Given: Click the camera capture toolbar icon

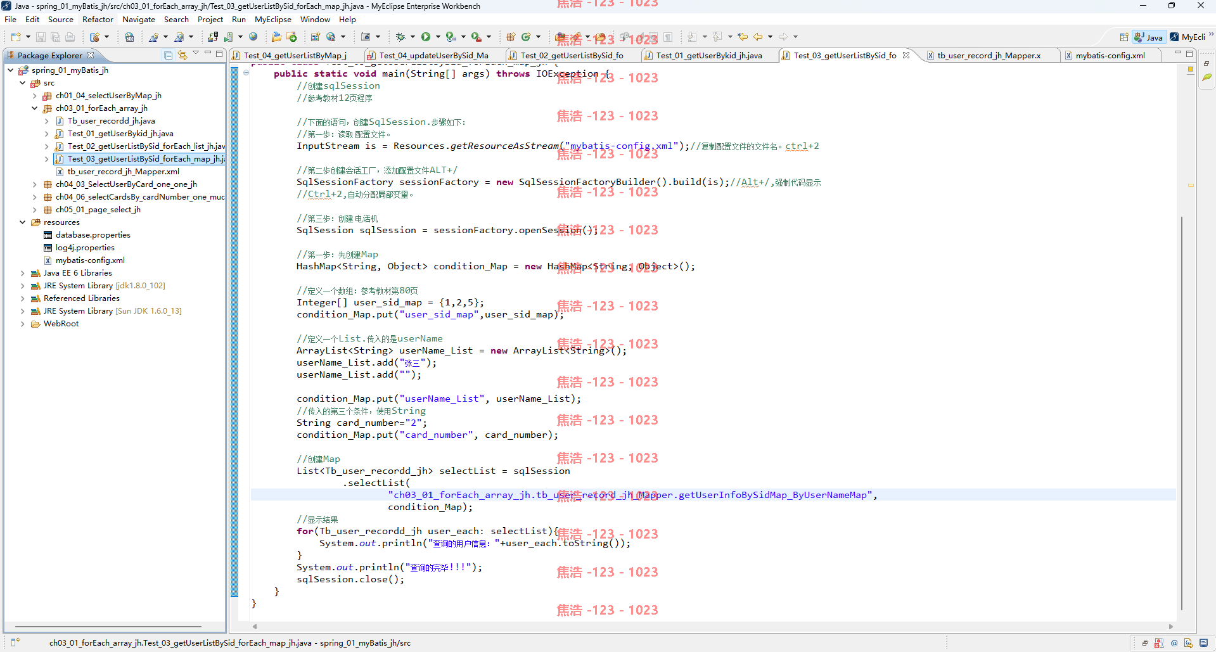Looking at the screenshot, I should click(x=366, y=37).
